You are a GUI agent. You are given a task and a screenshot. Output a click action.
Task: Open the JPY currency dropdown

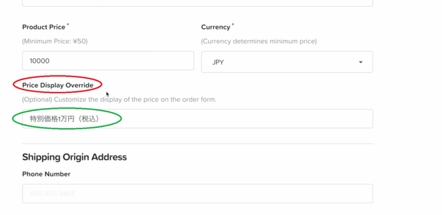coord(287,62)
